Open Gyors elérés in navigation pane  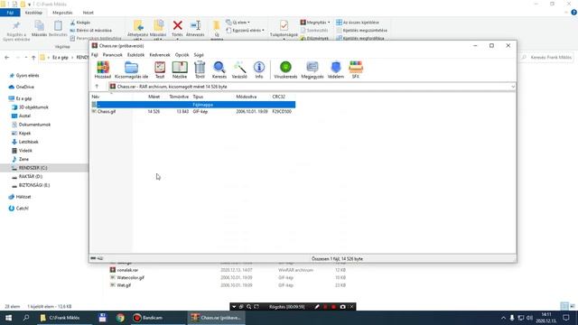pos(27,76)
